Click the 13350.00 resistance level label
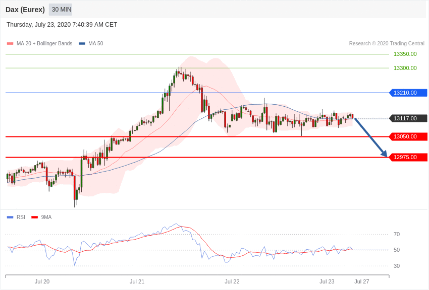 [405, 54]
